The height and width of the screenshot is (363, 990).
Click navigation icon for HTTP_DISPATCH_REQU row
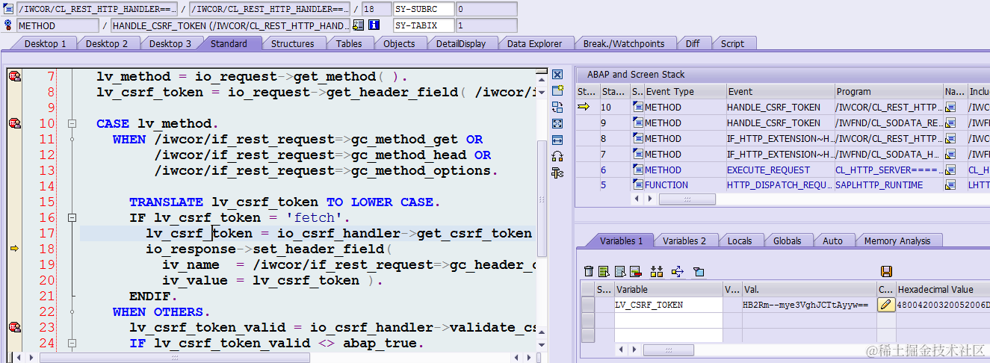(x=950, y=185)
